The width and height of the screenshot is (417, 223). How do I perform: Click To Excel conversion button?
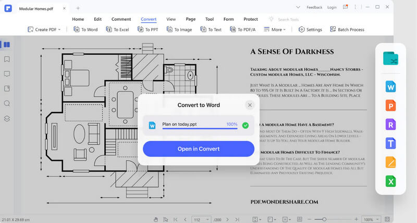(x=118, y=30)
